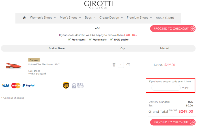
Task: Proceed to checkout using top button
Action: [173, 28]
